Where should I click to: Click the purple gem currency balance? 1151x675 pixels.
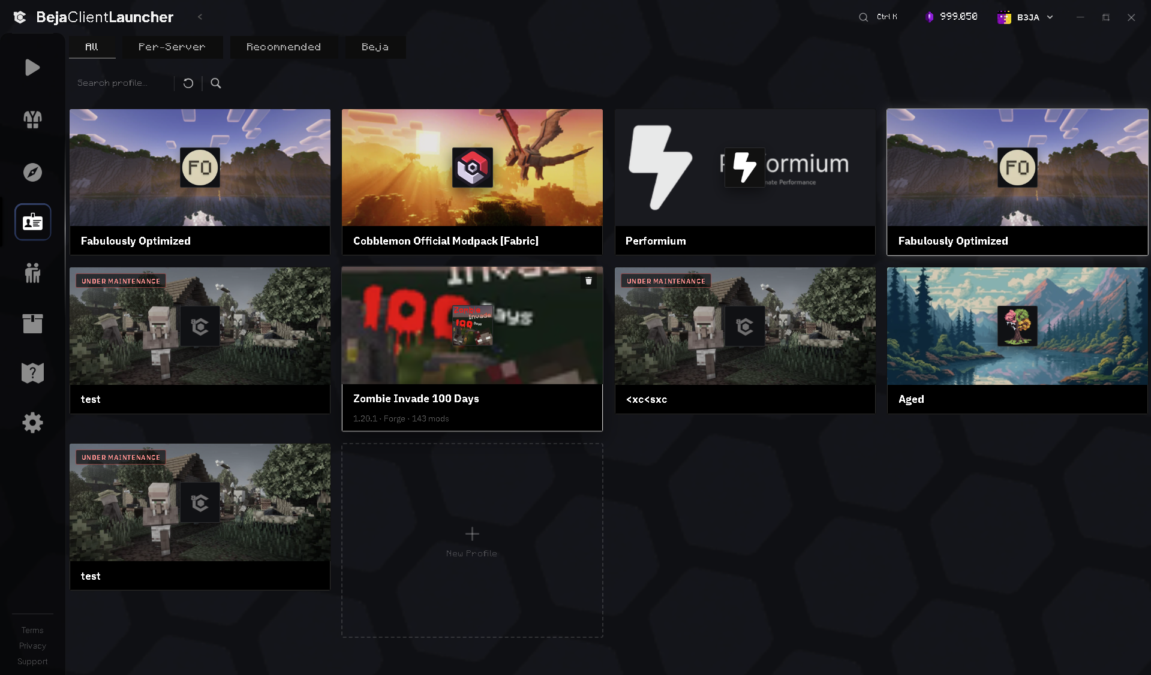(x=929, y=17)
